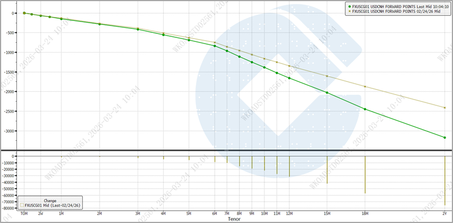Click the 18M bar in the change panel

365,175
